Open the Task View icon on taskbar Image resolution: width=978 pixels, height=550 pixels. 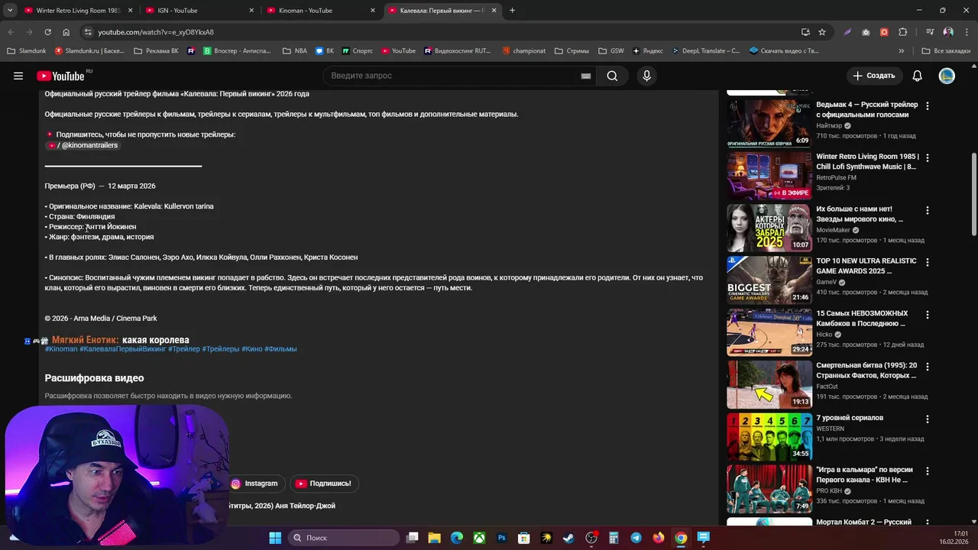pyautogui.click(x=412, y=538)
